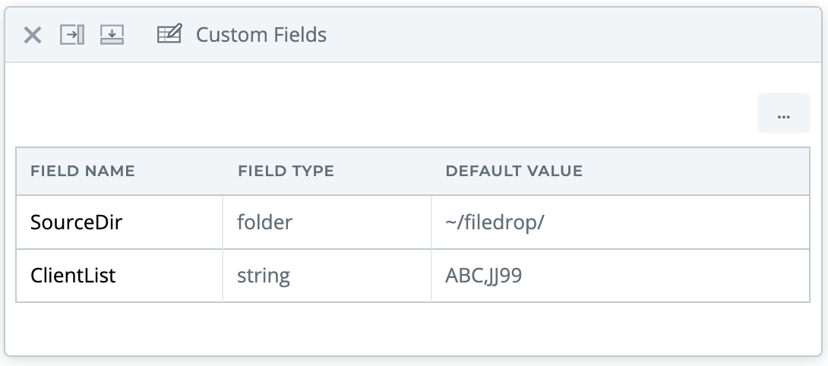This screenshot has width=828, height=366.
Task: Close the Custom Fields panel
Action: click(x=33, y=35)
